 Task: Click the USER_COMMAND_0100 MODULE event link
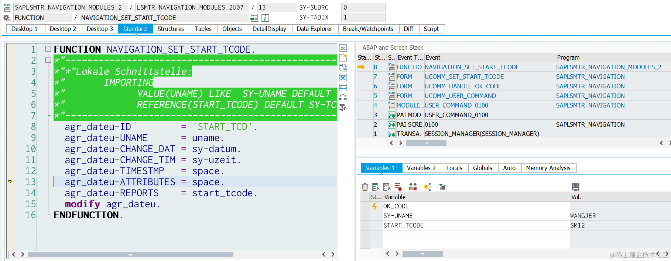point(456,105)
